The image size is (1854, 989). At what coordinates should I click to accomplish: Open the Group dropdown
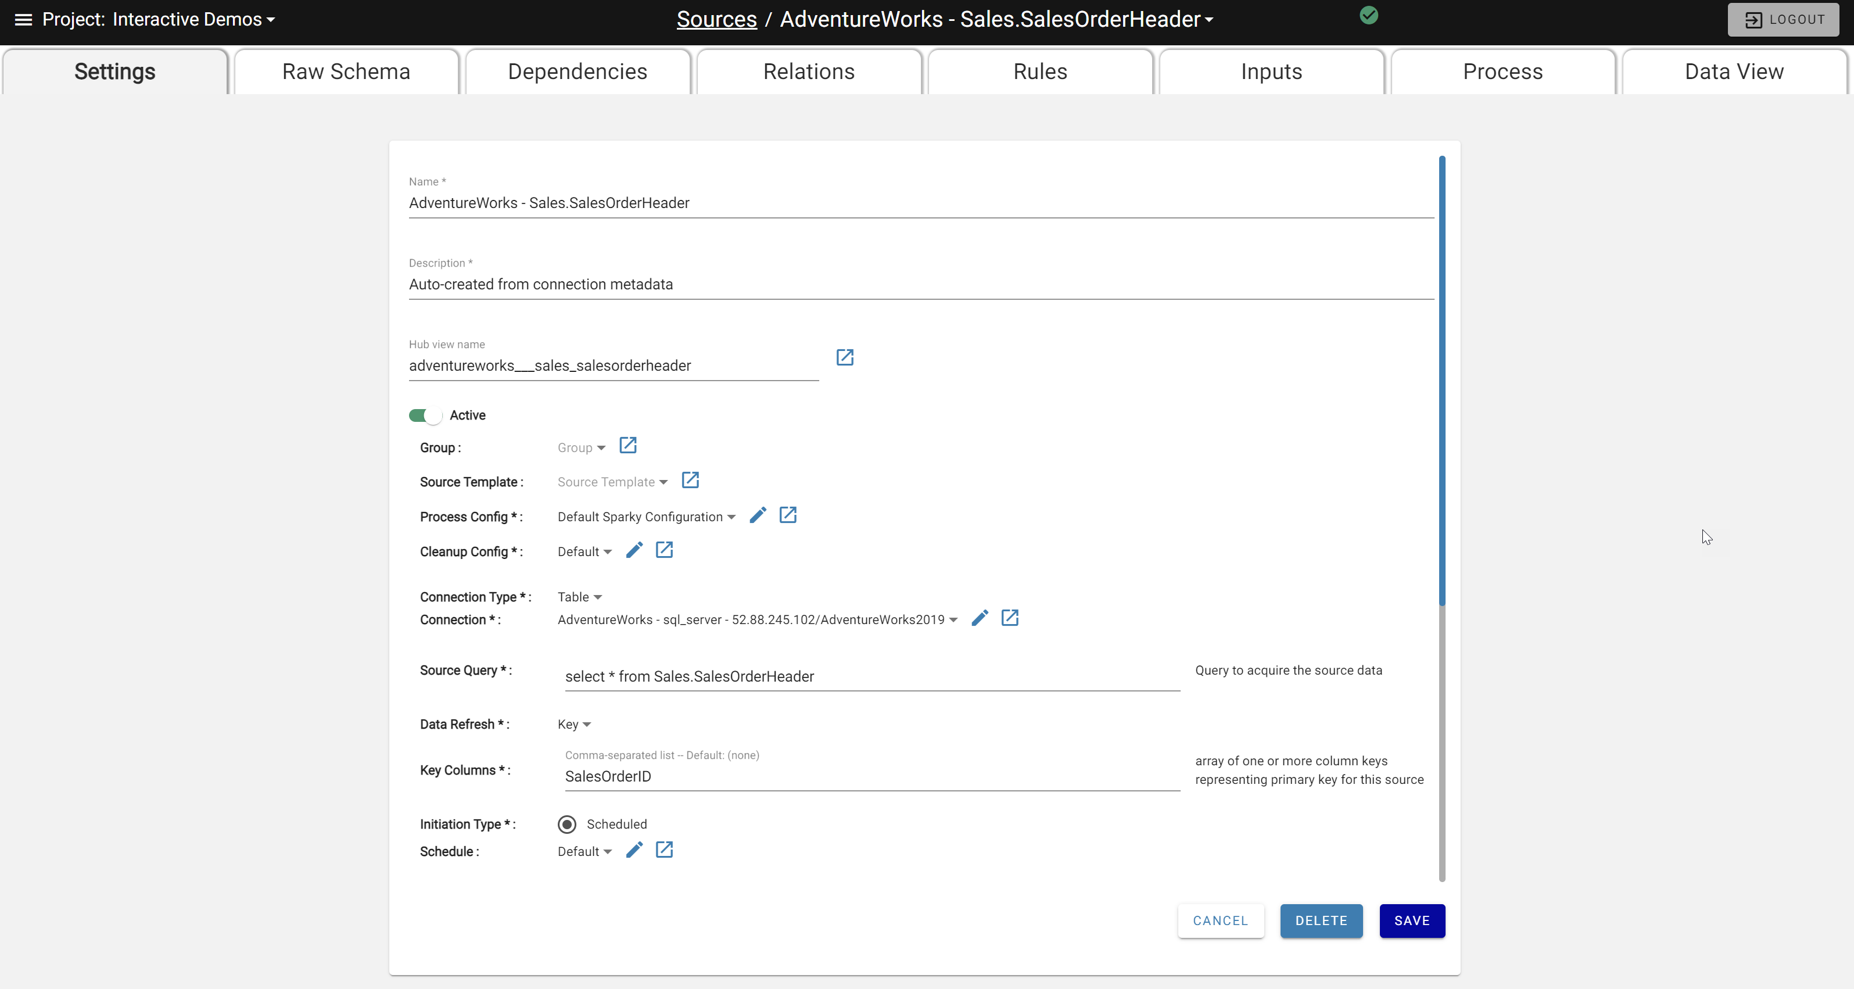[581, 447]
